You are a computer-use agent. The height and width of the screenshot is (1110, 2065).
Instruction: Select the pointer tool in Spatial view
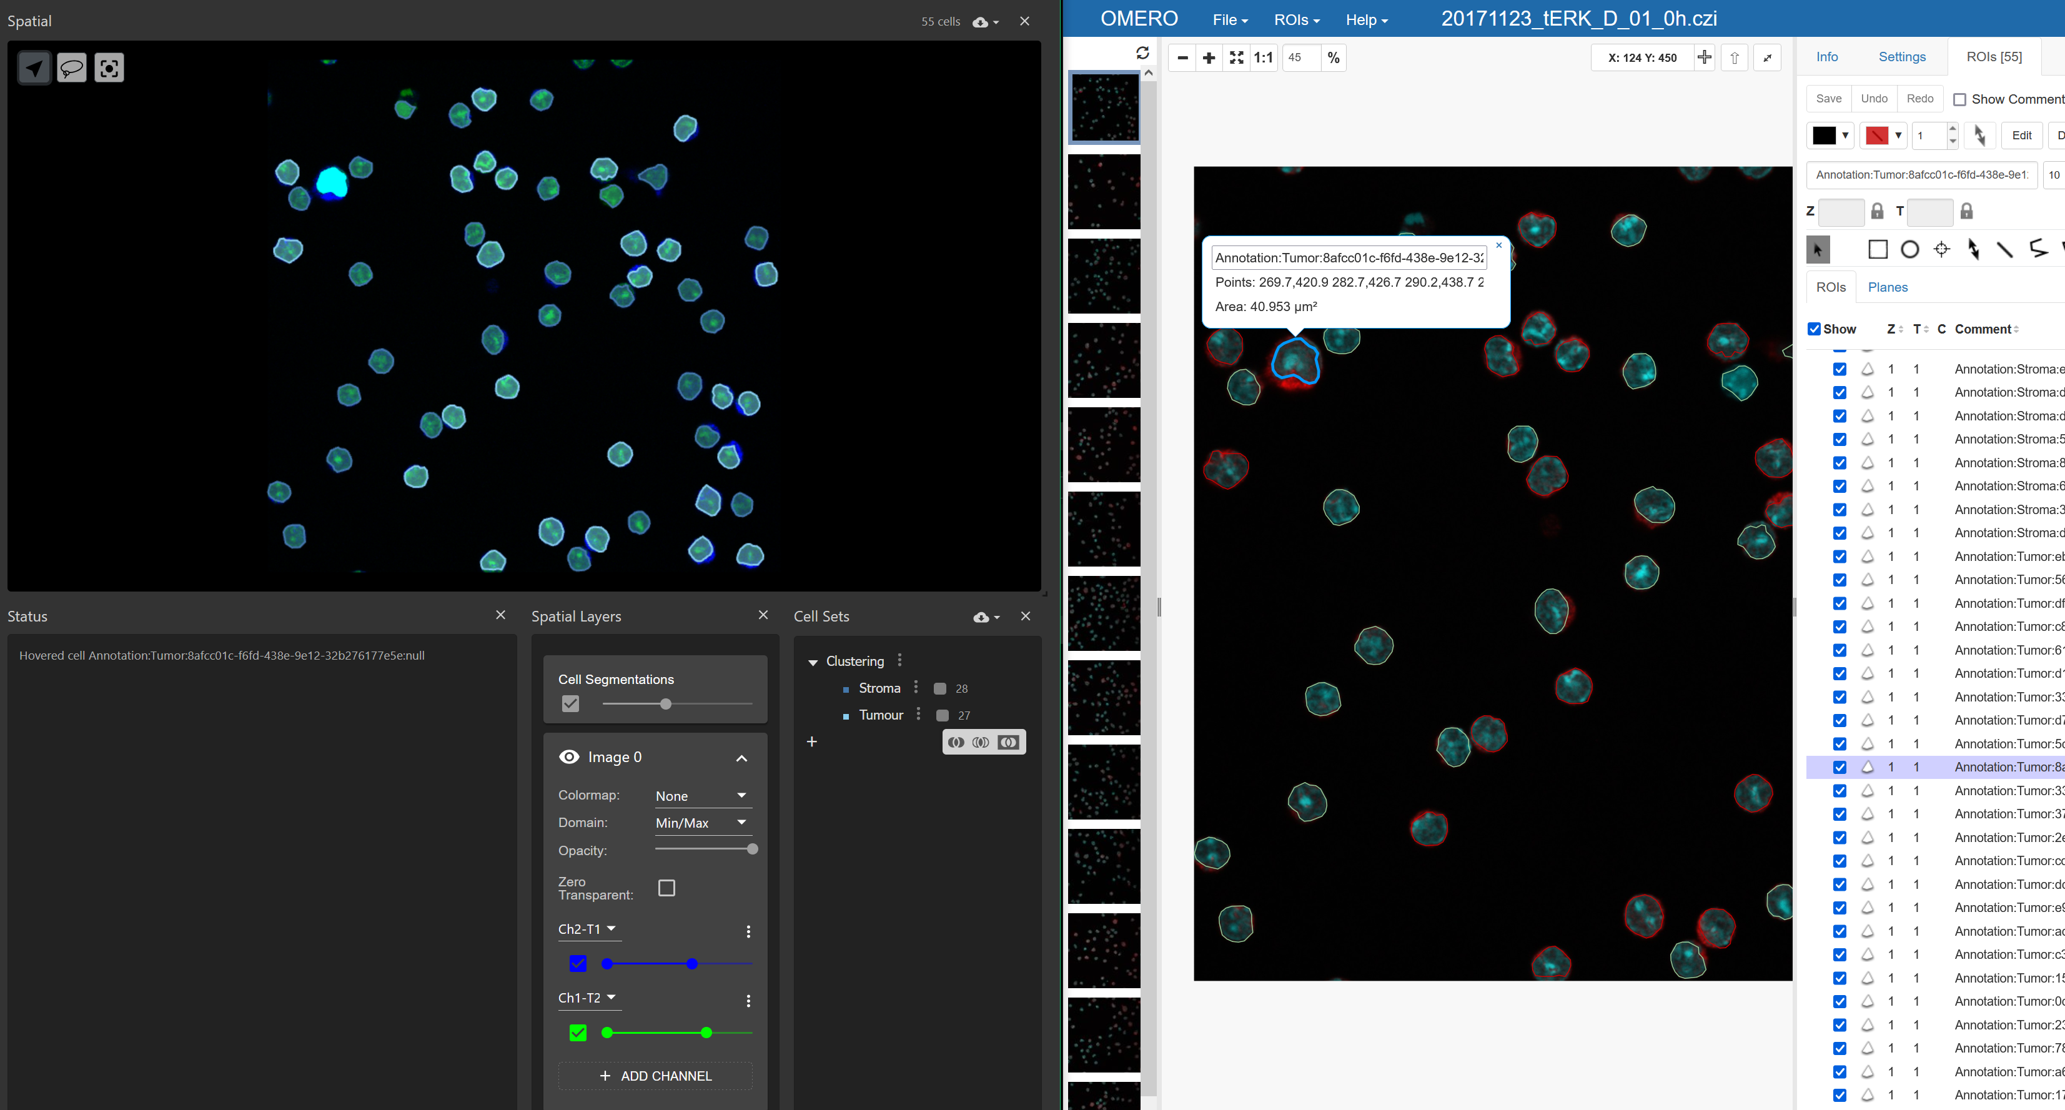click(34, 68)
